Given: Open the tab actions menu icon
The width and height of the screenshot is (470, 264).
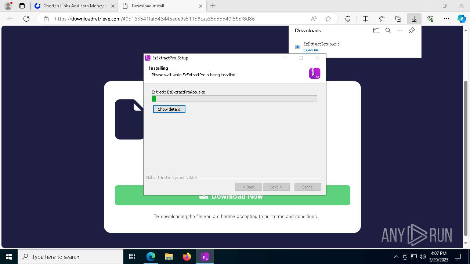Looking at the screenshot, I should click(x=22, y=6).
